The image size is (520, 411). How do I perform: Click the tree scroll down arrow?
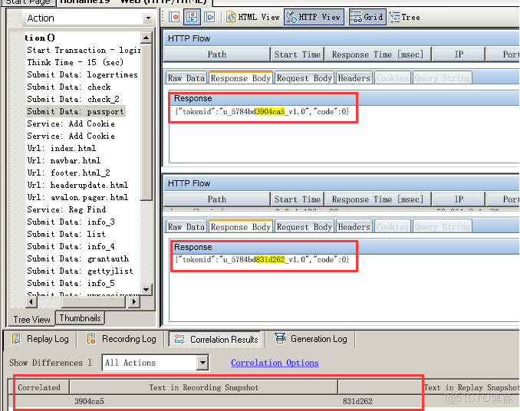[146, 289]
